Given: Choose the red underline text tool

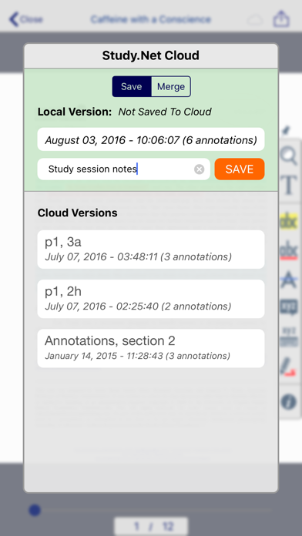Looking at the screenshot, I should (289, 251).
